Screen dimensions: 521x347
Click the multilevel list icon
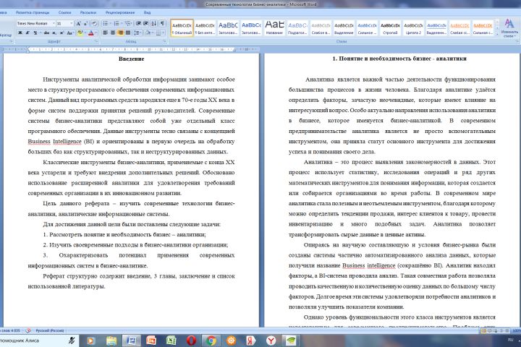pos(128,24)
